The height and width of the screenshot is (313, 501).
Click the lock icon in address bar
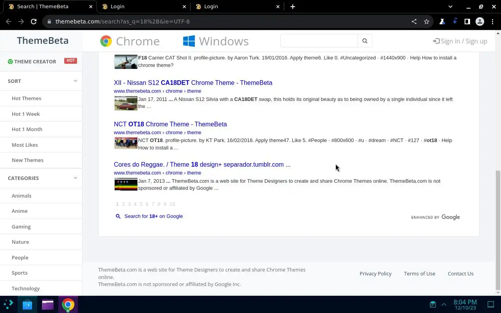pos(49,22)
